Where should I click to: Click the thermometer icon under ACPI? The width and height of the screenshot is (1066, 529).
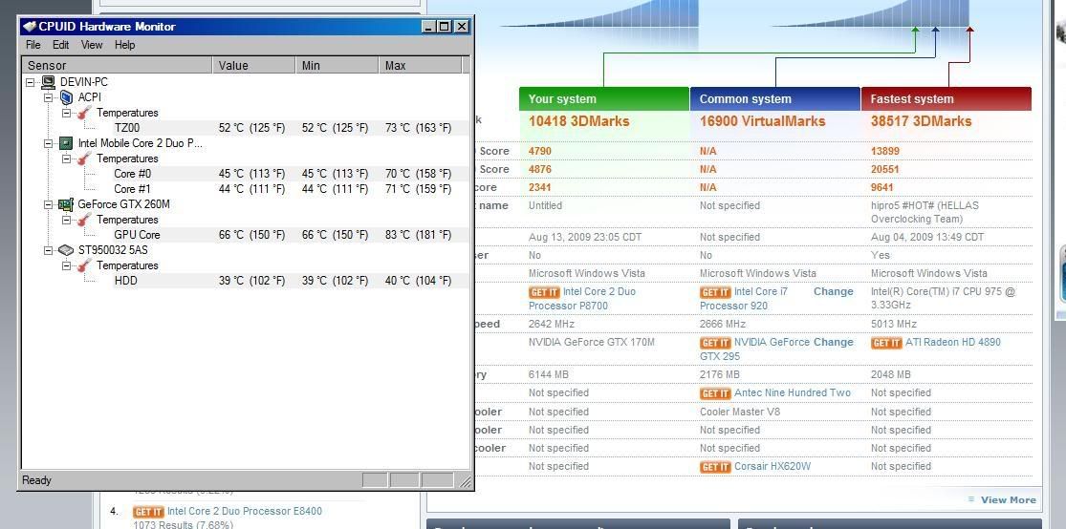(84, 113)
